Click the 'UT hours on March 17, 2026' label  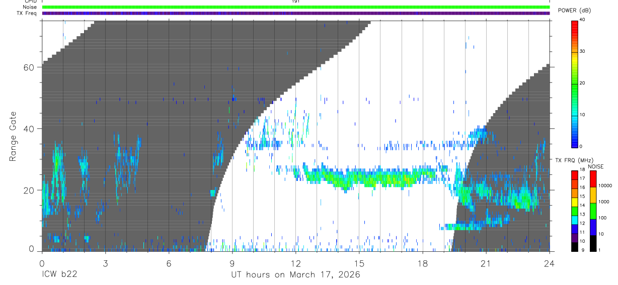point(295,275)
